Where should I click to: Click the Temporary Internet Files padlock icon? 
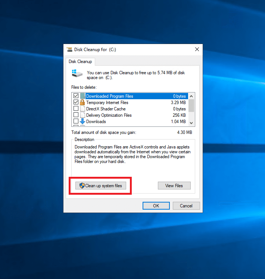point(82,103)
